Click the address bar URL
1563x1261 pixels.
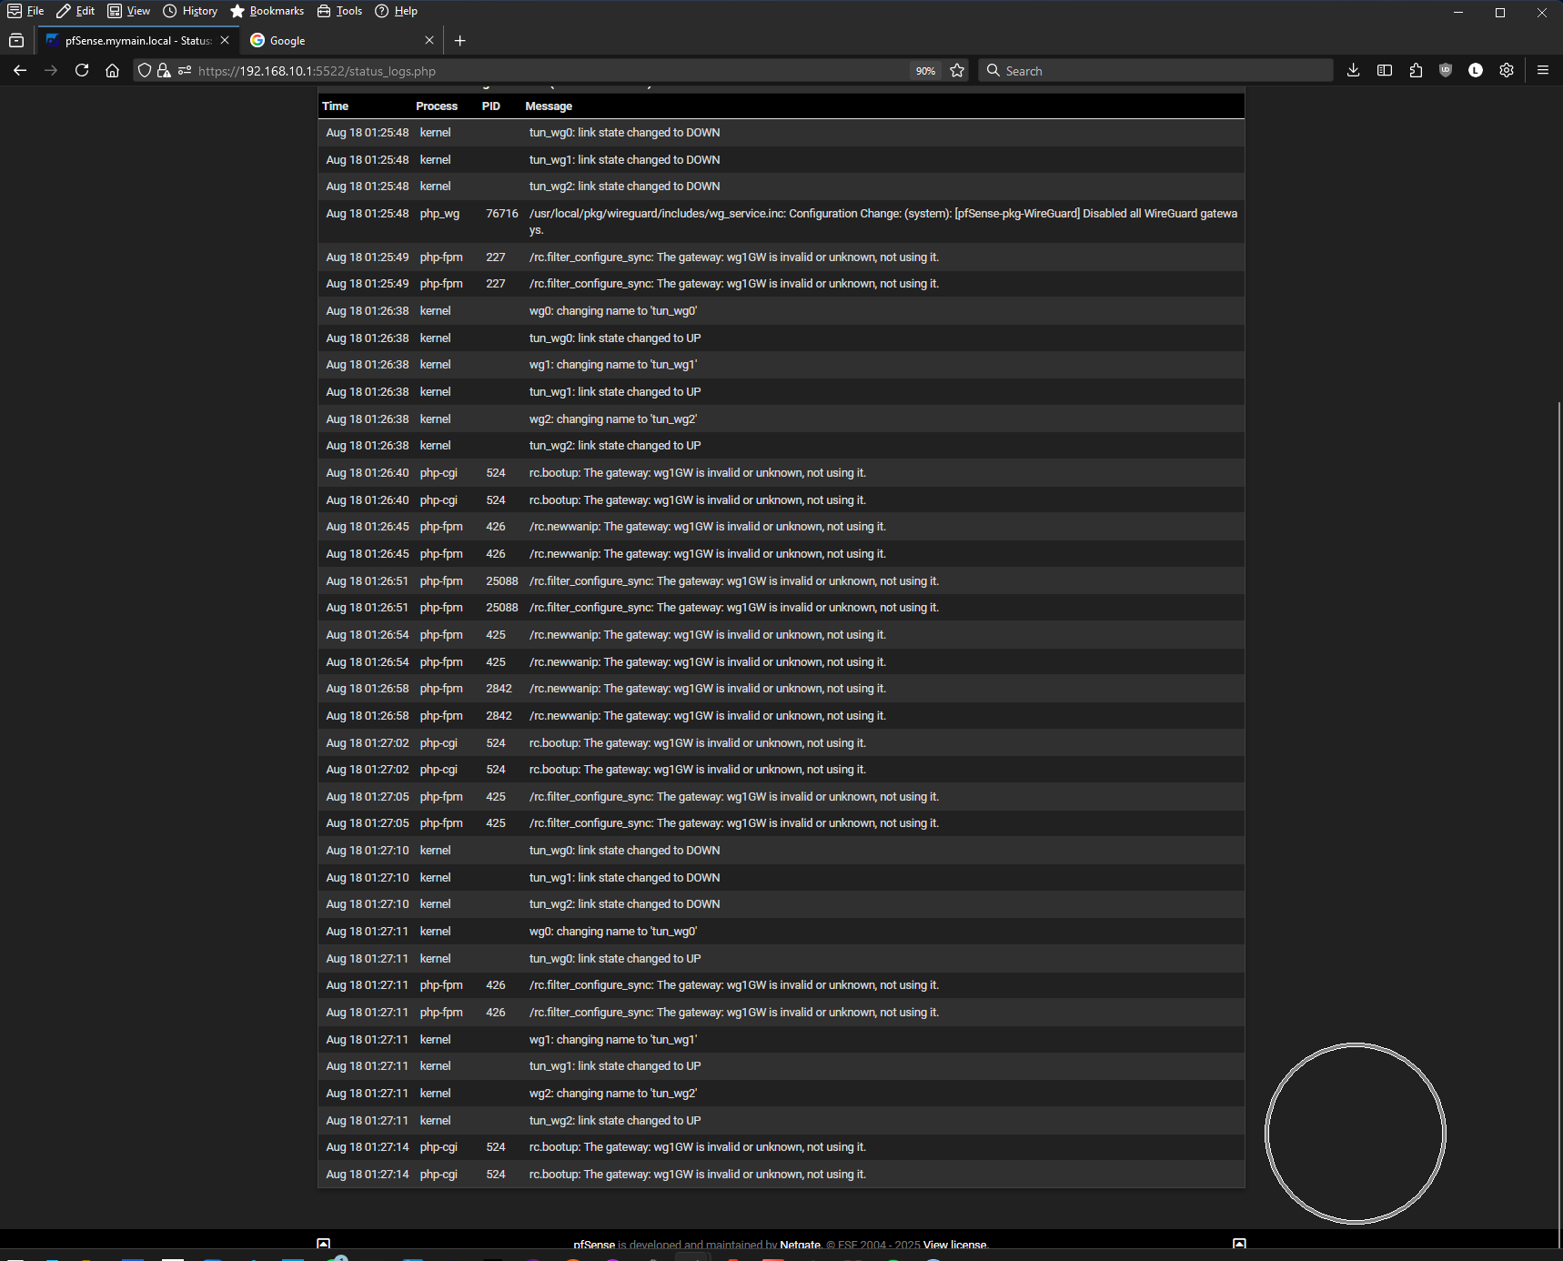pos(317,71)
